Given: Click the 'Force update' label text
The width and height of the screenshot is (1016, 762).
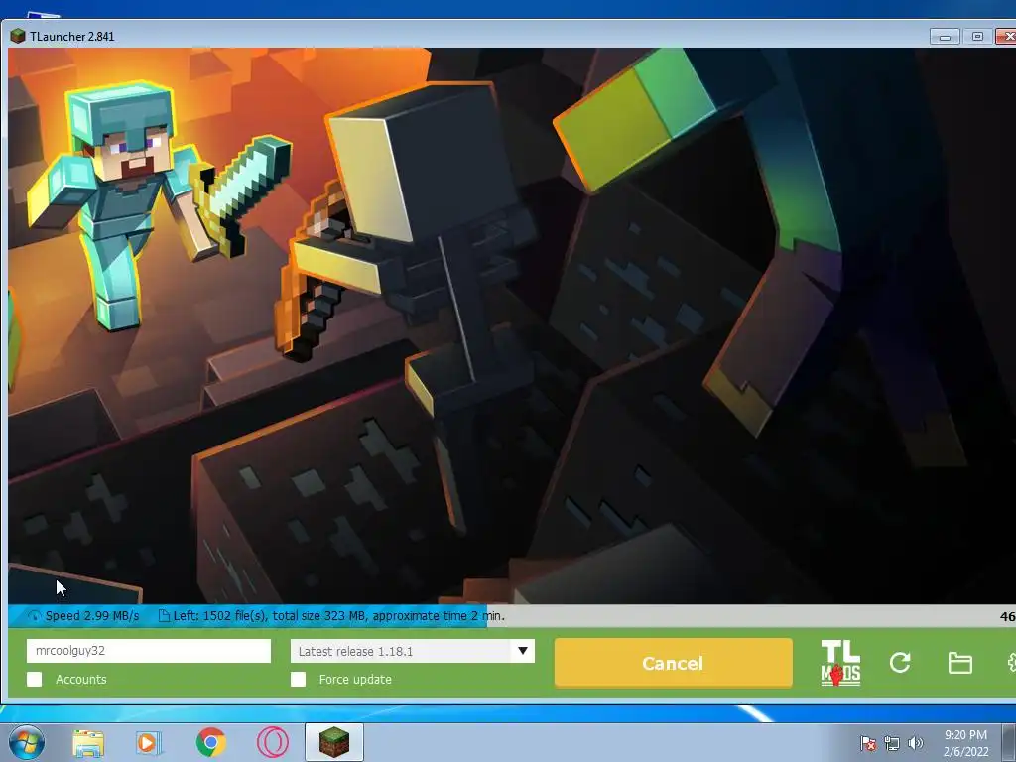Looking at the screenshot, I should (x=355, y=679).
